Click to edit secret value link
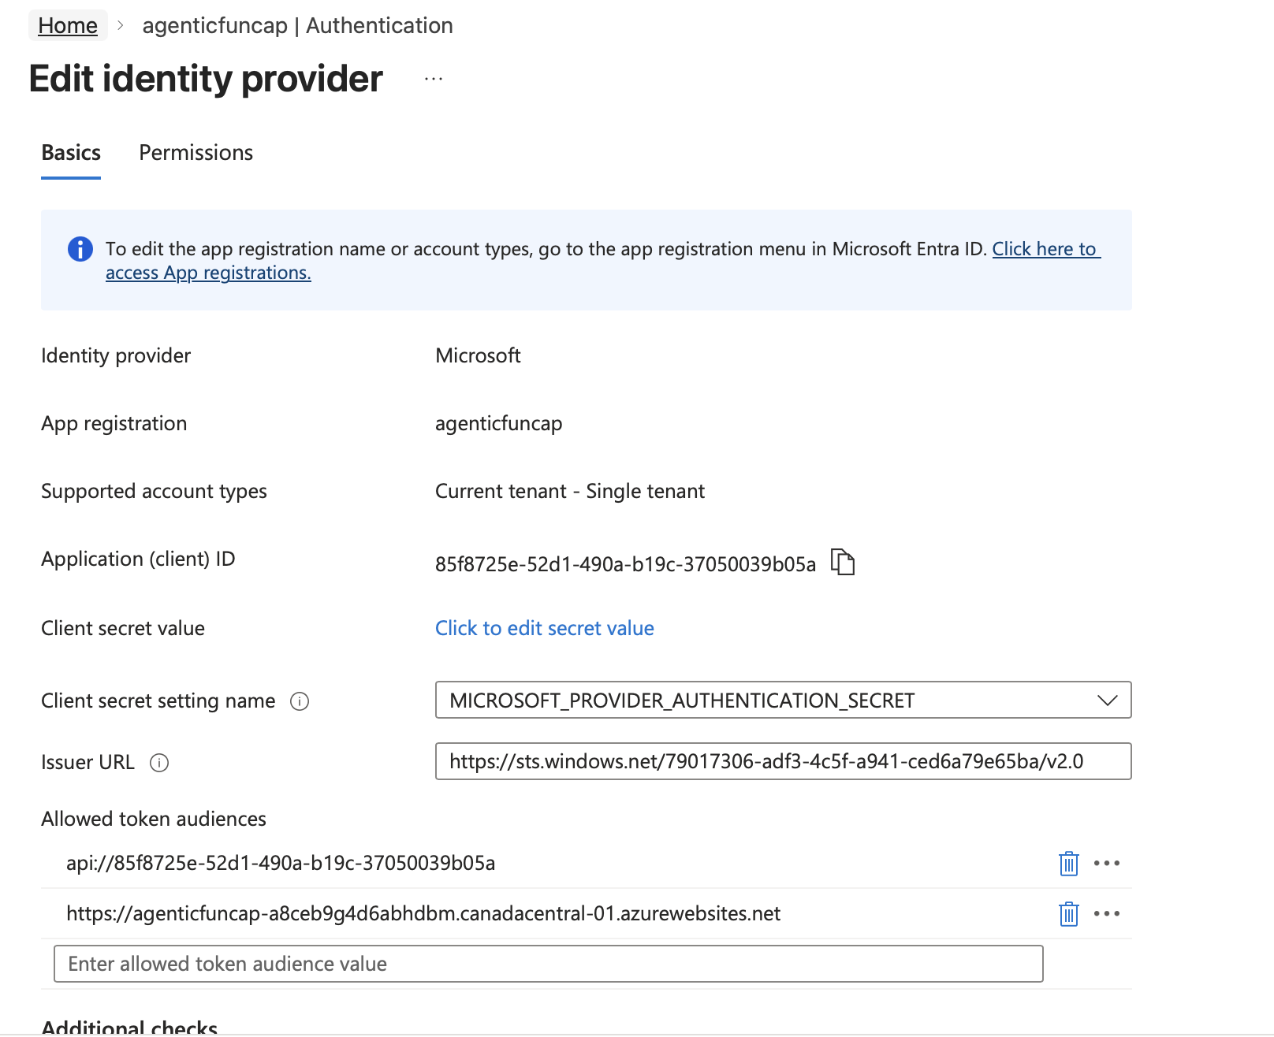The height and width of the screenshot is (1037, 1274). click(544, 628)
